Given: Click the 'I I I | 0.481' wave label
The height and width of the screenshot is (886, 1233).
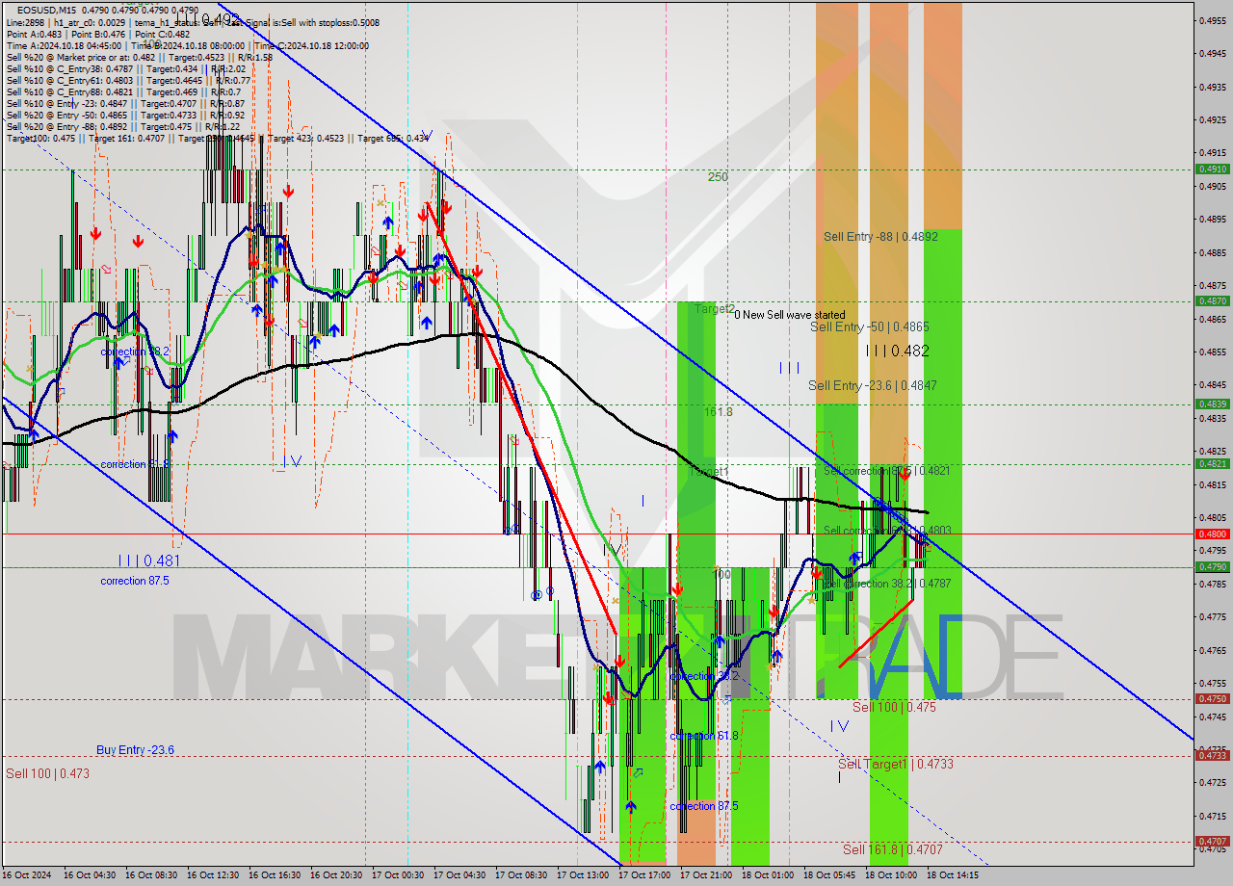Looking at the screenshot, I should tap(149, 560).
